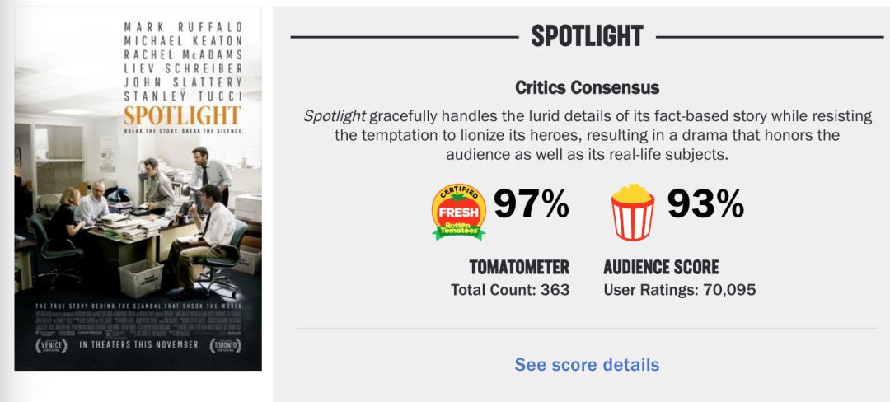Click the Certified Fresh tomato badge

point(459,212)
